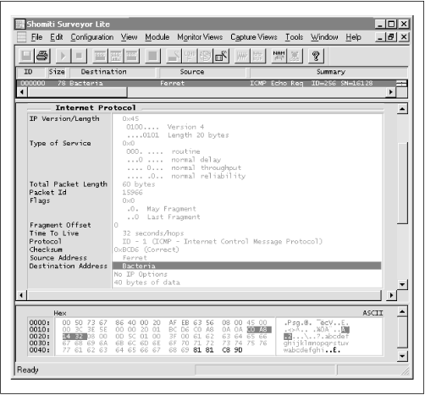The width and height of the screenshot is (425, 395).
Task: Click the packet list horizontal scrollbar thumb
Action: (77, 92)
